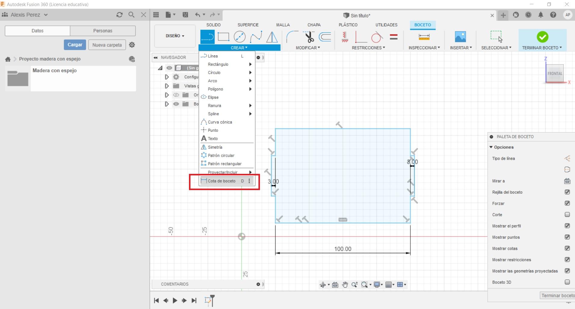This screenshot has width=575, height=309.
Task: Open the DISEÑO workspace dropdown
Action: click(175, 36)
